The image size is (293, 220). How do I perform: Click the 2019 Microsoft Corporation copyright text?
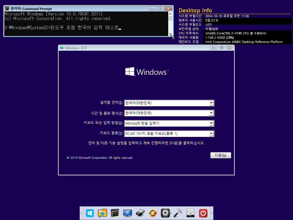click(x=100, y=158)
